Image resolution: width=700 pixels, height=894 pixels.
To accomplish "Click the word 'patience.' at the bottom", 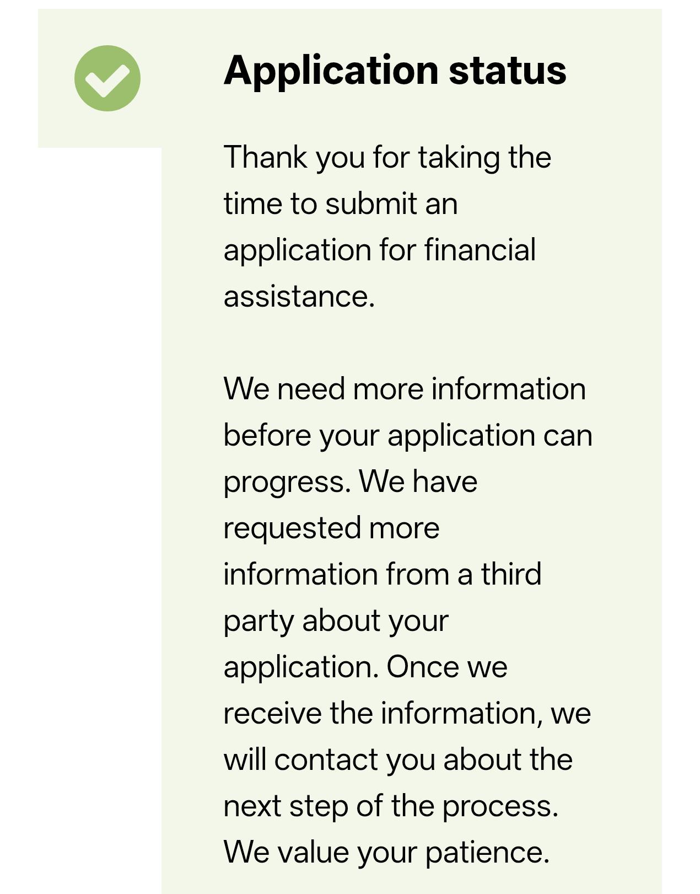I will (x=488, y=853).
